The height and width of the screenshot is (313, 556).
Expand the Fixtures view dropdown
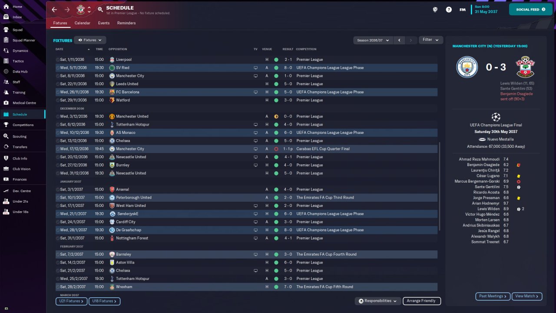click(90, 40)
